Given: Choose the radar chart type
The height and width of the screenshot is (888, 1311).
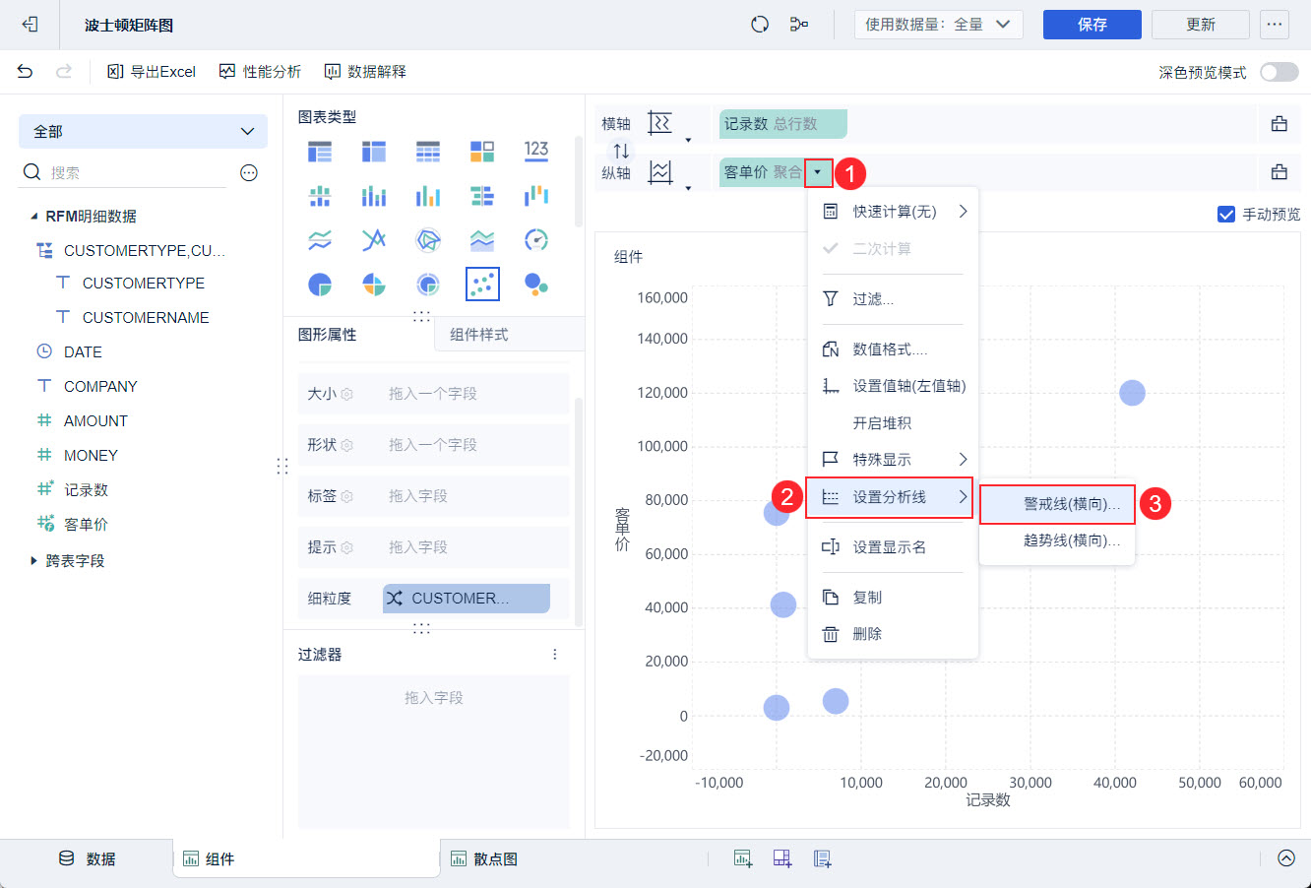Looking at the screenshot, I should [428, 239].
